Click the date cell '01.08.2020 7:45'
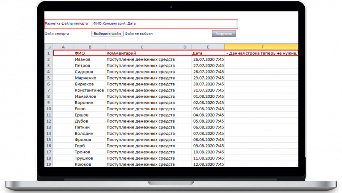 click(x=208, y=96)
